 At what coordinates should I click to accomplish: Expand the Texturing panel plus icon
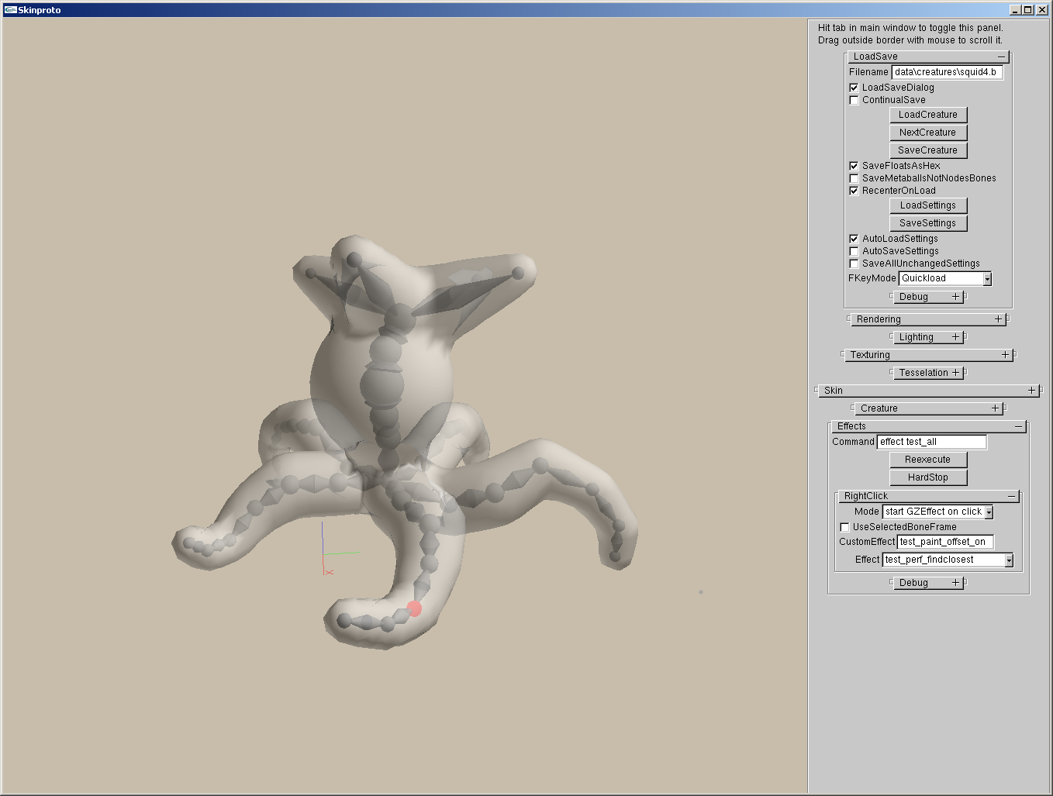[1005, 355]
